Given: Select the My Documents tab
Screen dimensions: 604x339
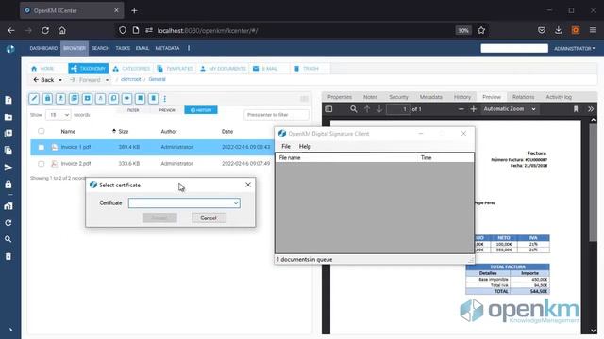Looking at the screenshot, I should point(223,69).
